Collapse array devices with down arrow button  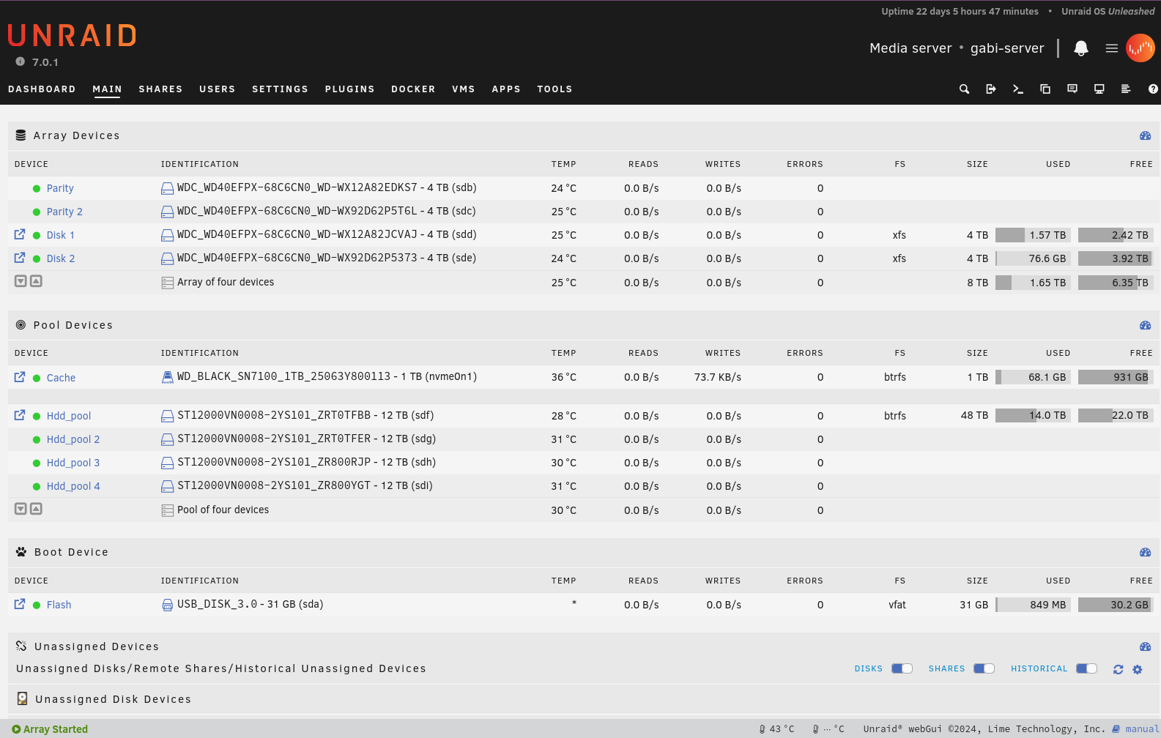coord(21,281)
